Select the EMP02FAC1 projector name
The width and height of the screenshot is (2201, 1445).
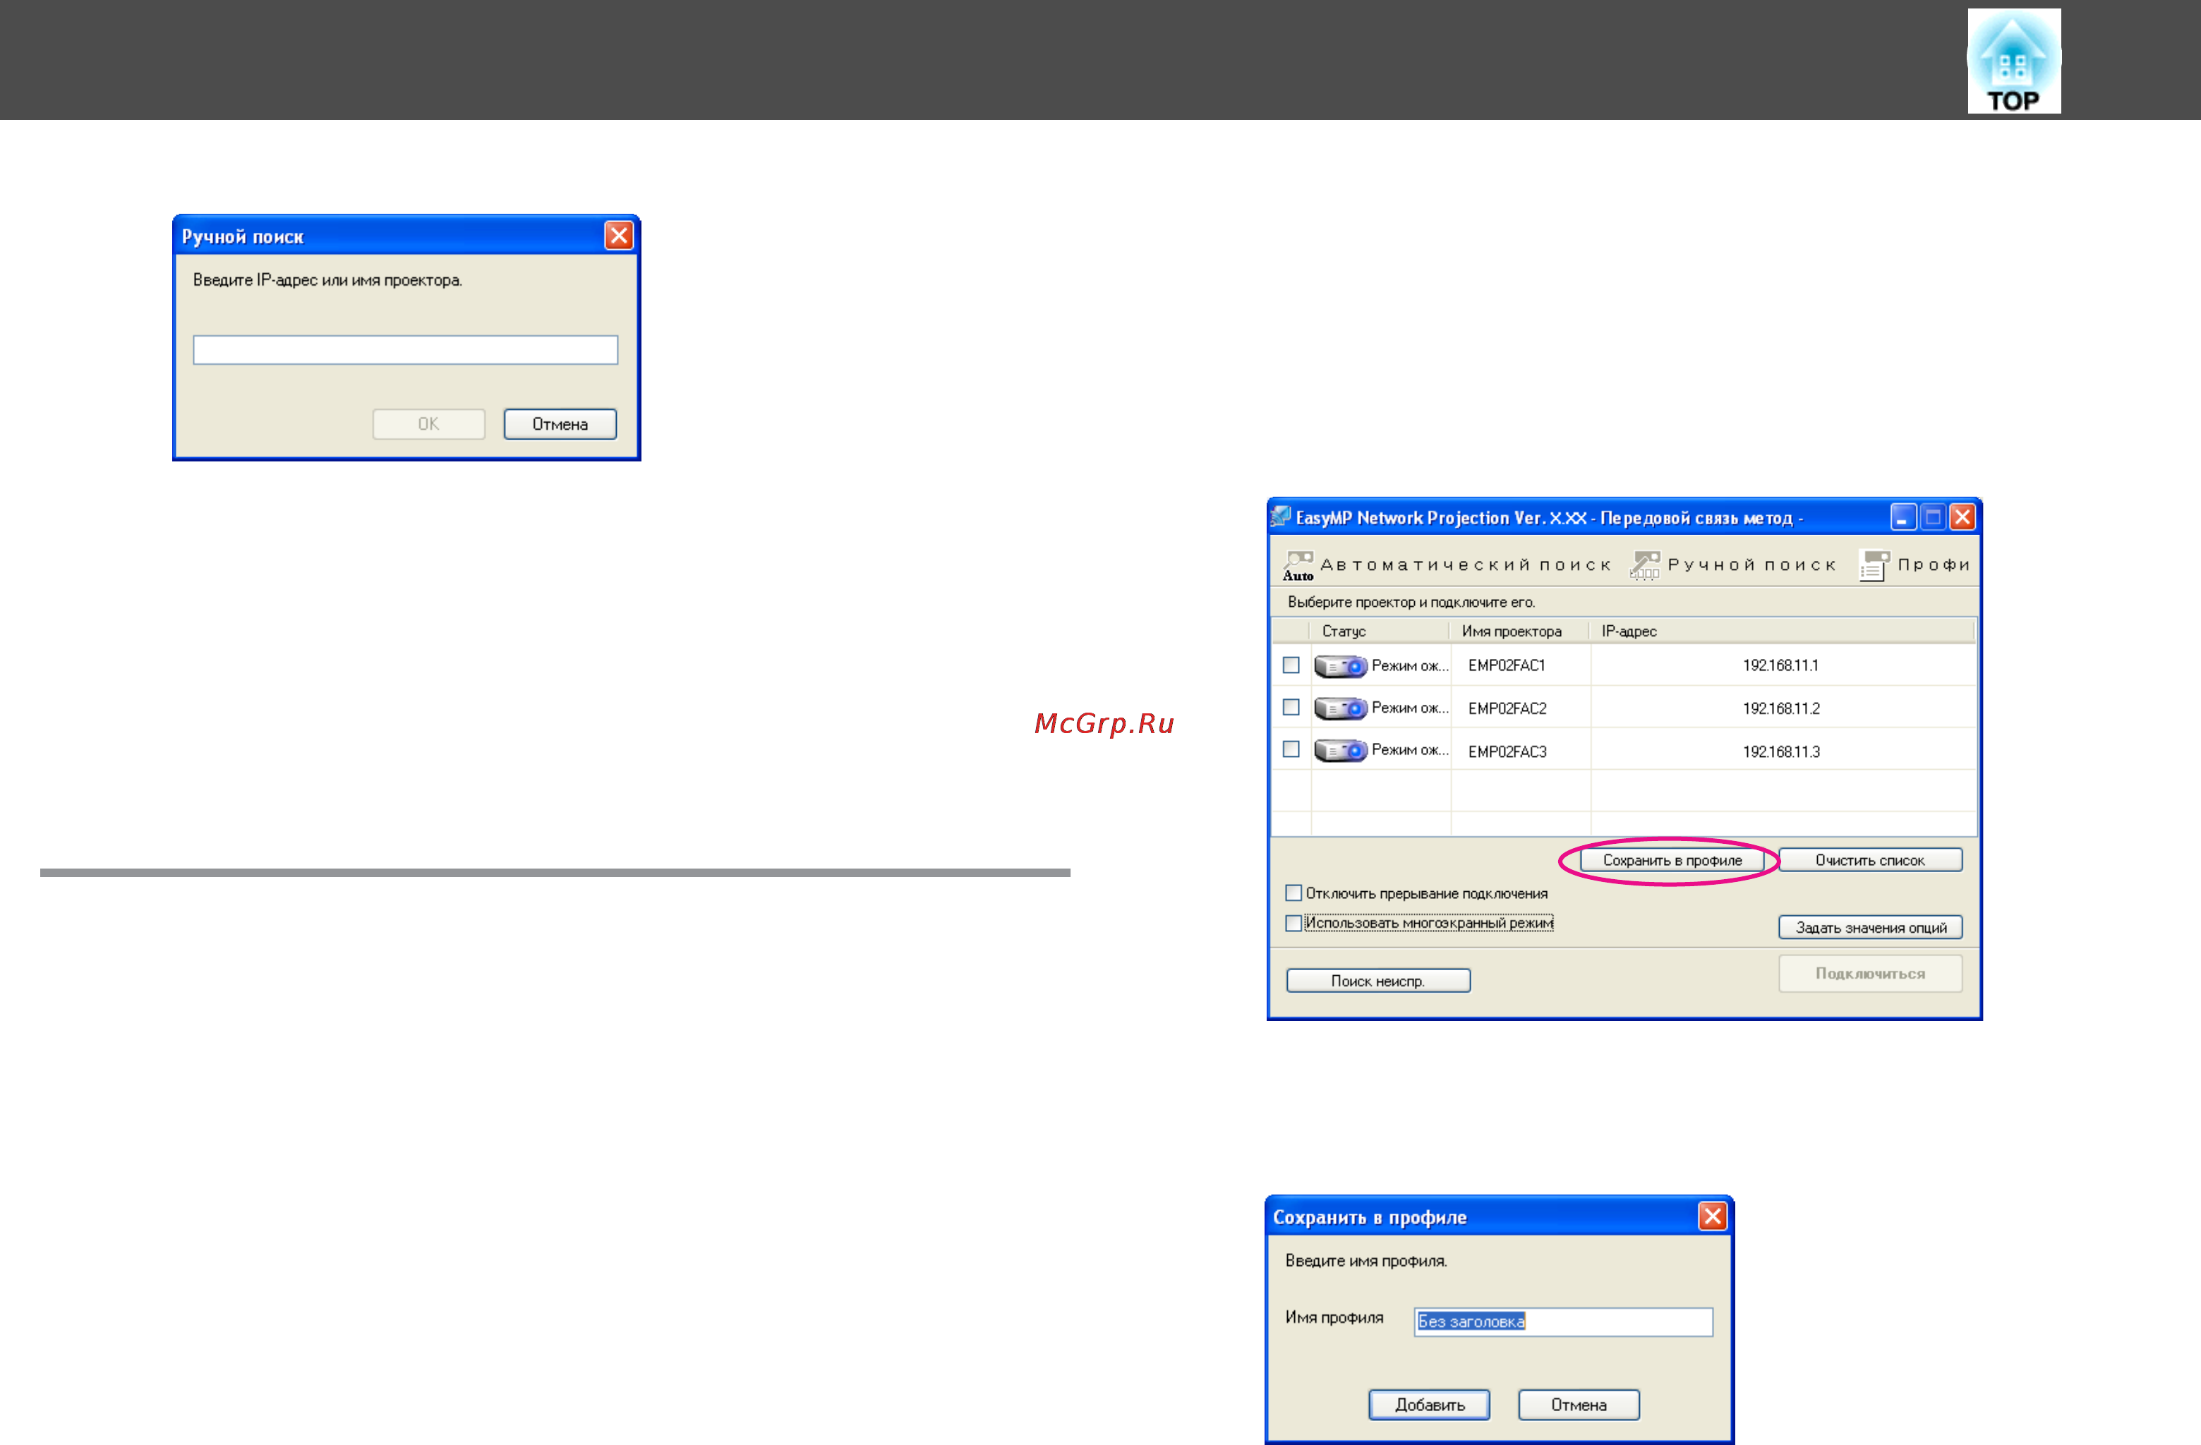tap(1507, 665)
